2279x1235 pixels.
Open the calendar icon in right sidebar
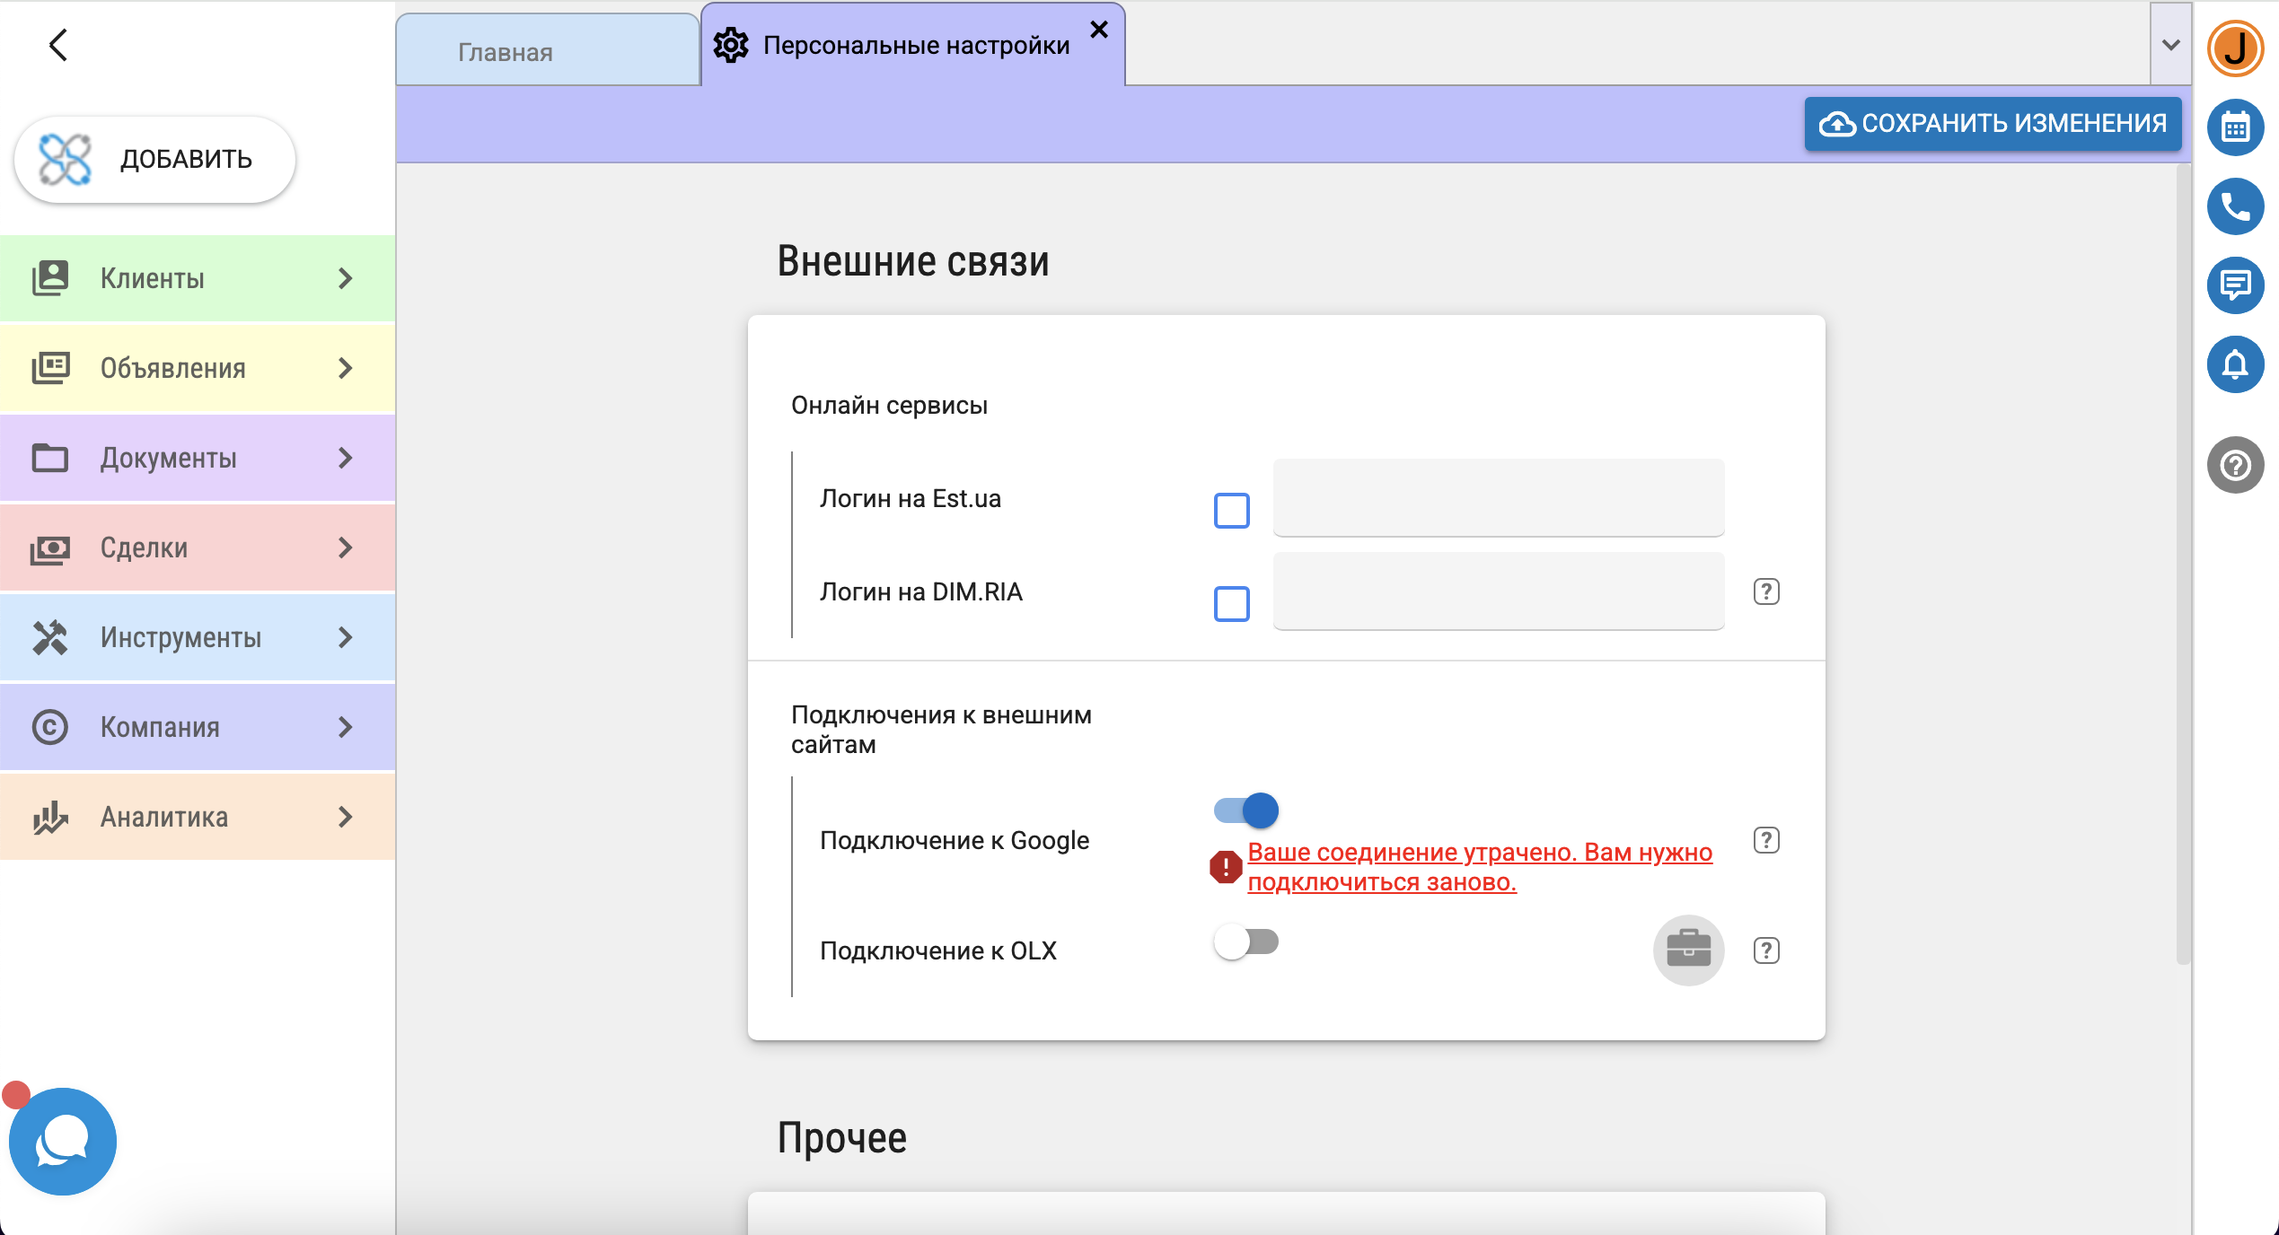coord(2234,127)
